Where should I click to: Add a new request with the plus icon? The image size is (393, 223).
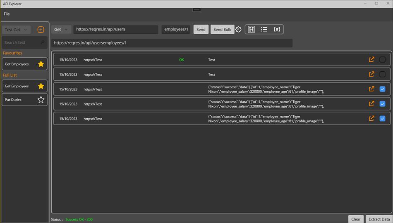41,29
